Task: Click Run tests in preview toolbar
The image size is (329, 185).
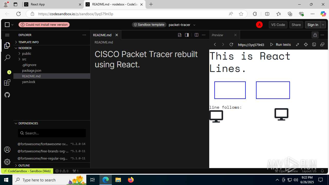Action: coord(280,44)
